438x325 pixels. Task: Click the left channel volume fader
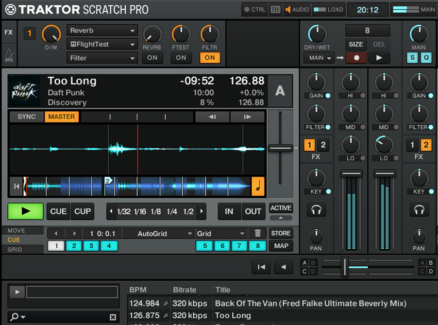coord(351,174)
